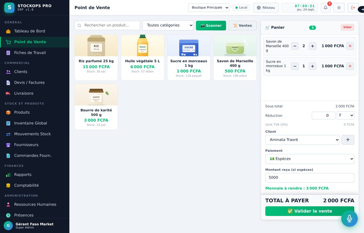Toggle the Réseau network button
This screenshot has height=233, width=364.
pos(266,8)
